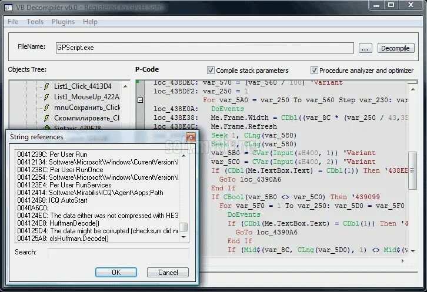Toggle Procedure analyzer and optimizer checkbox
Image resolution: width=427 pixels, height=292 pixels.
click(313, 71)
